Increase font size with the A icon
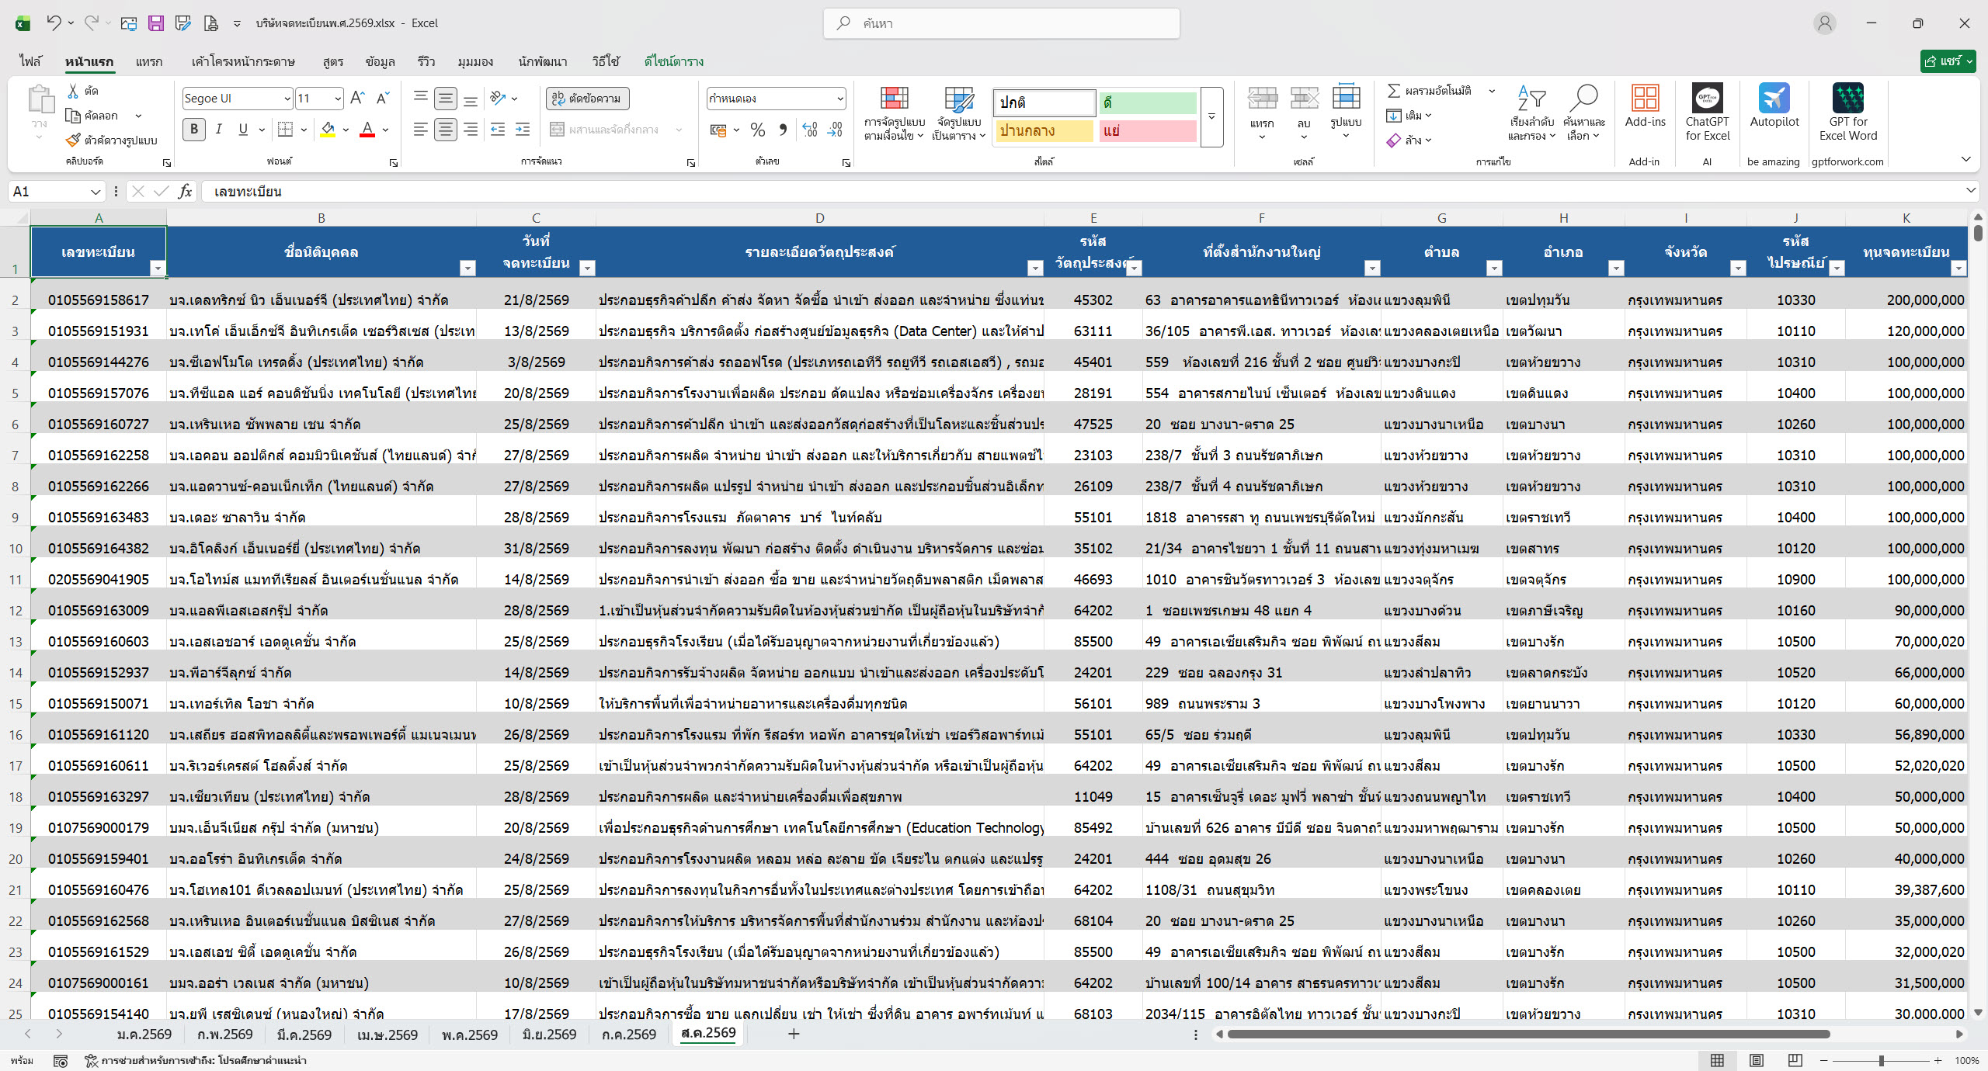The image size is (1988, 1071). pos(356,98)
